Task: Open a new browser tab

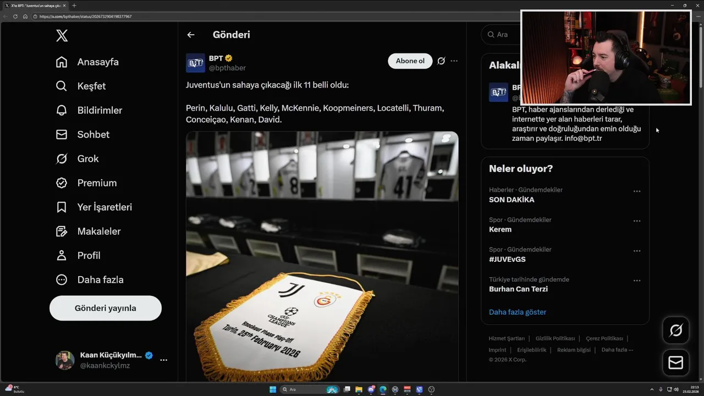Action: click(x=74, y=5)
